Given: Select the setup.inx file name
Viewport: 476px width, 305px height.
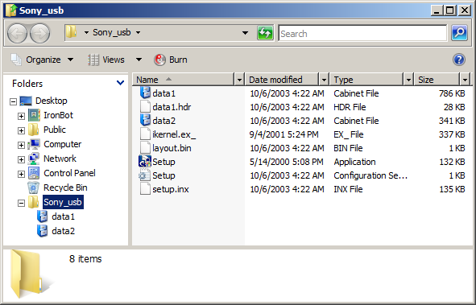Looking at the screenshot, I should pyautogui.click(x=171, y=189).
